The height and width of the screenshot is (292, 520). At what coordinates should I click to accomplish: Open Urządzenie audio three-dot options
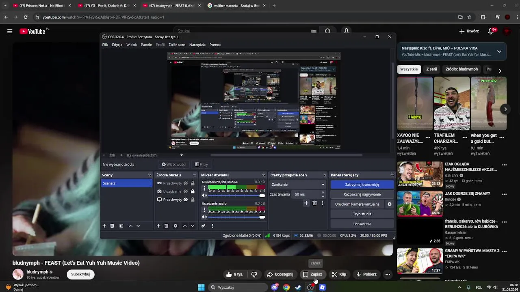point(204,210)
